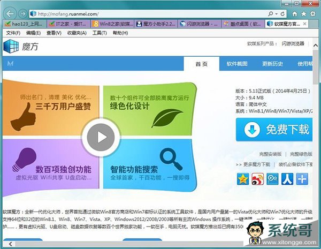Open the 文件(F) menu
This screenshot has height=249, width=321.
13,33
